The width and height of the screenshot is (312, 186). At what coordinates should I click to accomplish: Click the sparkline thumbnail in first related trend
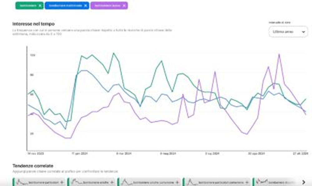pyautogui.click(x=21, y=182)
